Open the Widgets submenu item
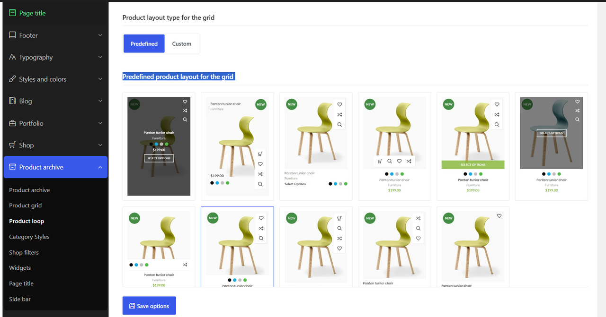The height and width of the screenshot is (317, 606). point(20,268)
